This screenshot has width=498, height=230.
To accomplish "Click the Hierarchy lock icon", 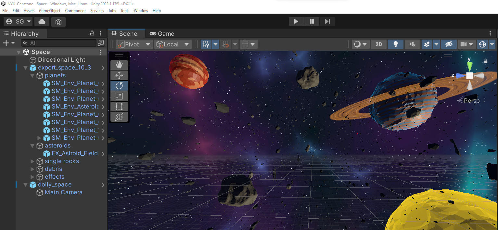I will tap(92, 33).
